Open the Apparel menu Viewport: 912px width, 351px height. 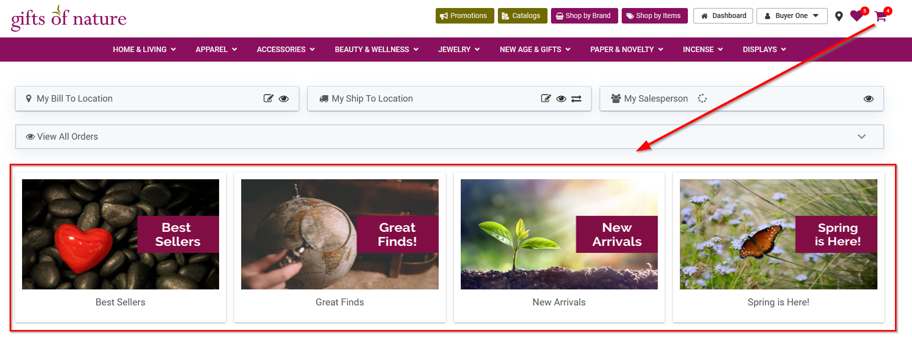click(216, 50)
